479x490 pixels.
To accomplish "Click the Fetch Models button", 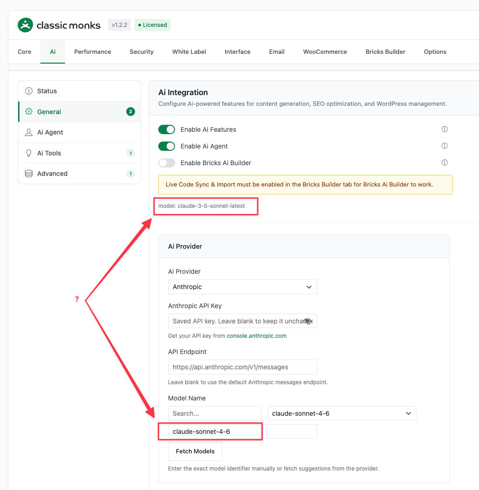I will pyautogui.click(x=195, y=451).
